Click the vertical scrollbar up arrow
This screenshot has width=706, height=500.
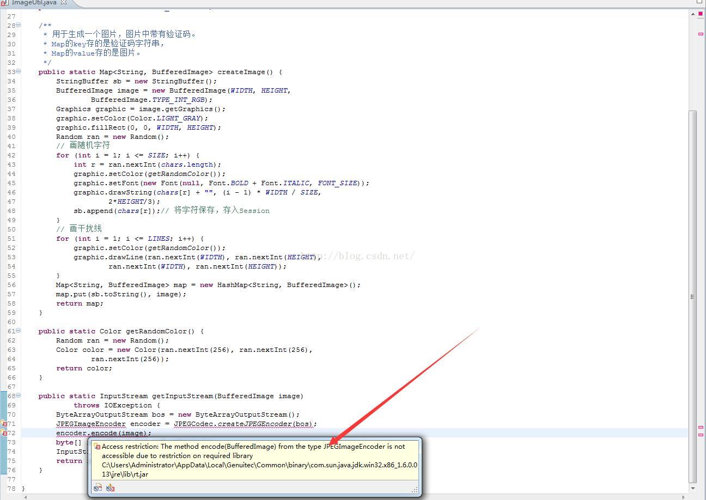(x=692, y=15)
